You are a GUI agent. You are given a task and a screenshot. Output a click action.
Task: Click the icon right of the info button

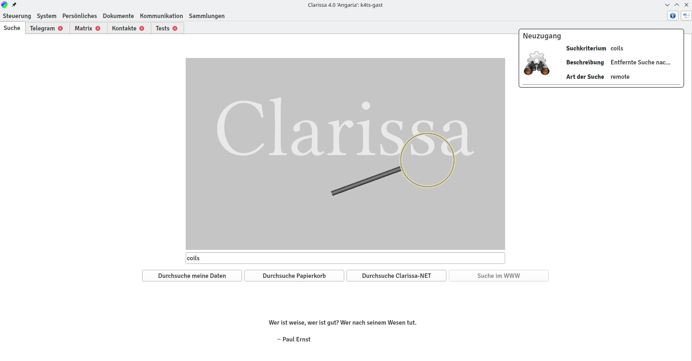pos(686,16)
